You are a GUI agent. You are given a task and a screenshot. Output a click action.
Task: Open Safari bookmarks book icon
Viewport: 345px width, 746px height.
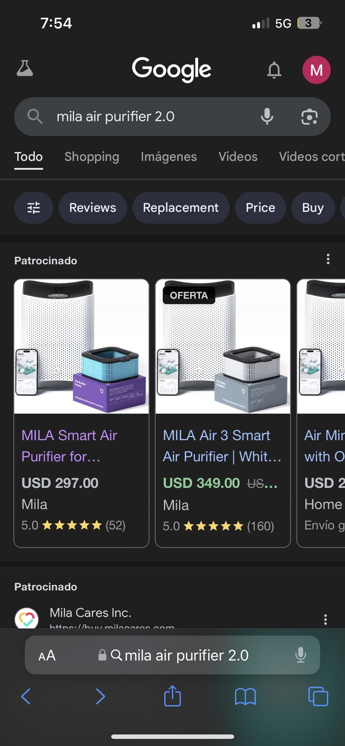pyautogui.click(x=245, y=696)
